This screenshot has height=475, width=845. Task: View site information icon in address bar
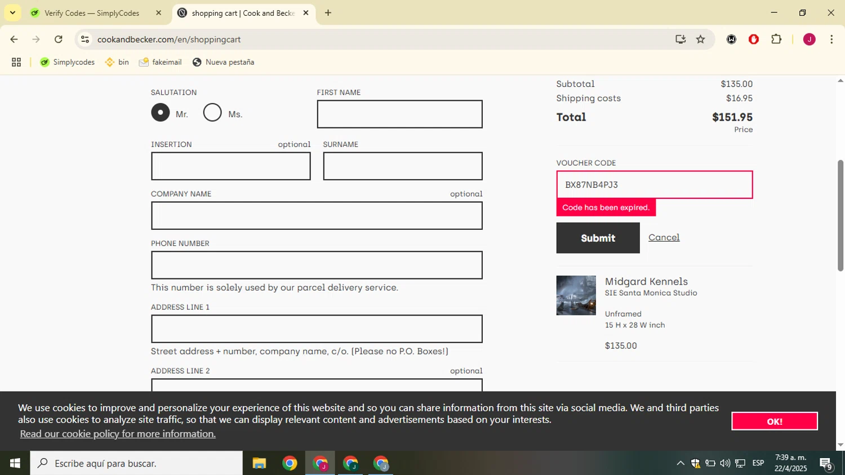coord(85,39)
